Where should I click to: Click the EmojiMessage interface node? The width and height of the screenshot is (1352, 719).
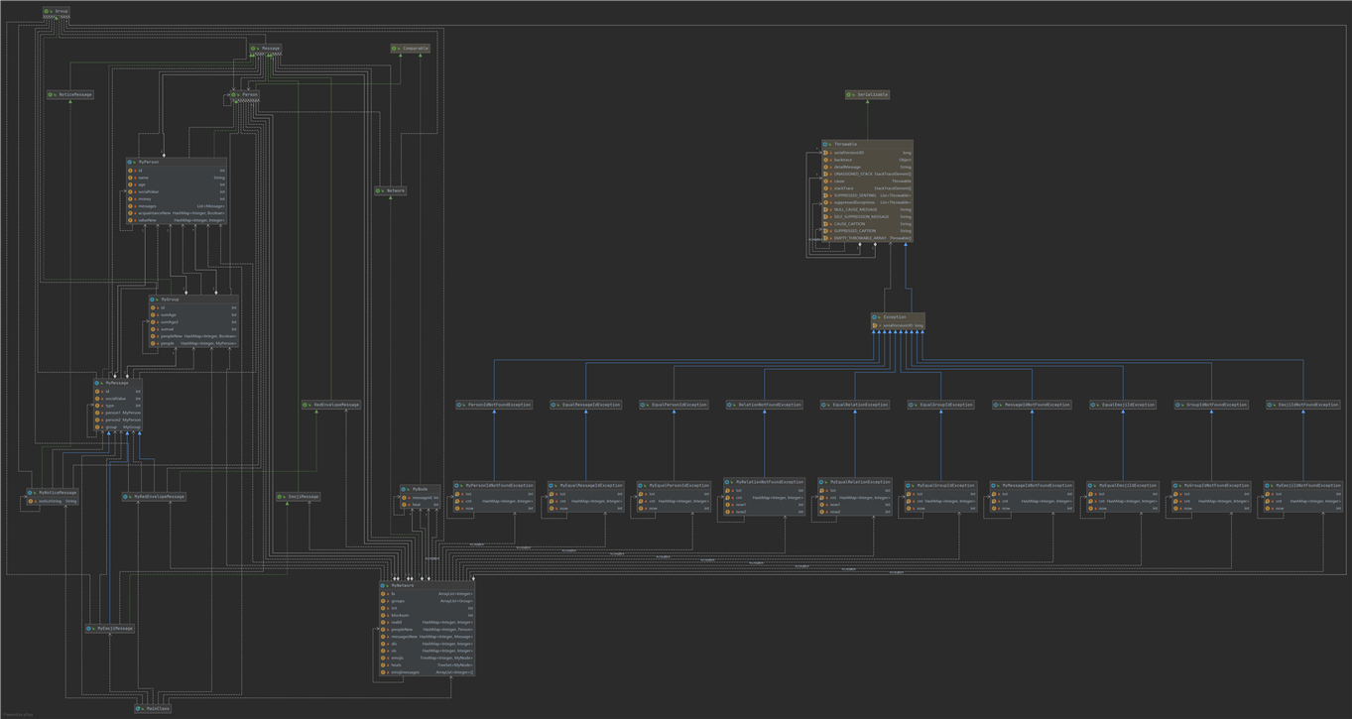click(x=299, y=497)
